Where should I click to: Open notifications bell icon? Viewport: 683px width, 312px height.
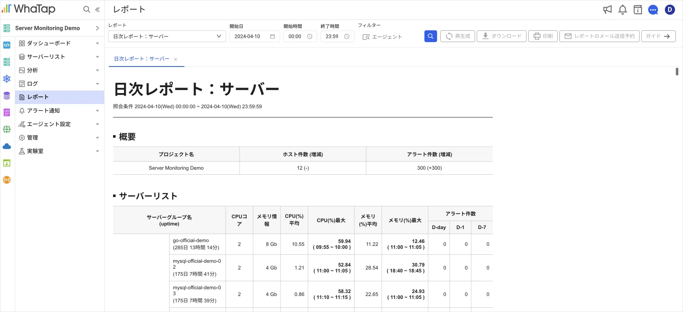(623, 9)
